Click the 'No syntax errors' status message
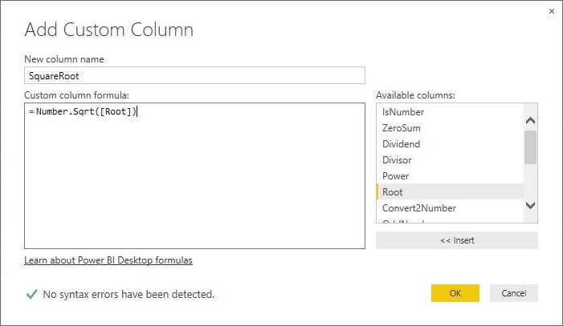 click(x=129, y=294)
